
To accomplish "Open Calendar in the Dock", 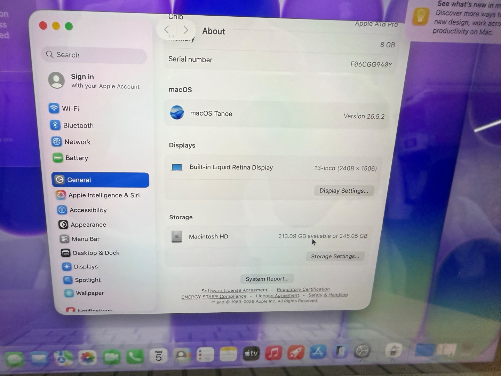I will click(159, 356).
